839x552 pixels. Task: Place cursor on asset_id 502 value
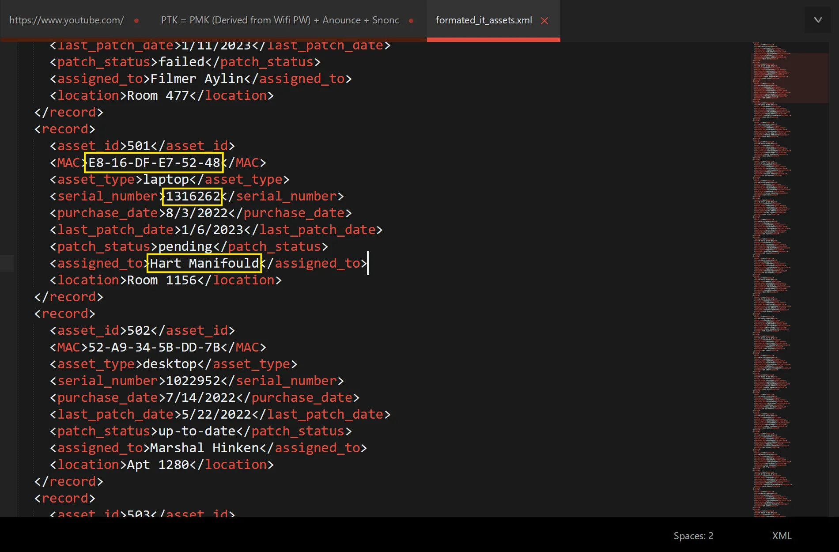coord(139,331)
